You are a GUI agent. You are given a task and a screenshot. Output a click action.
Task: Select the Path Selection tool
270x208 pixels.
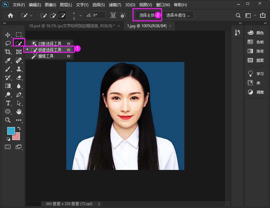coord(19,103)
